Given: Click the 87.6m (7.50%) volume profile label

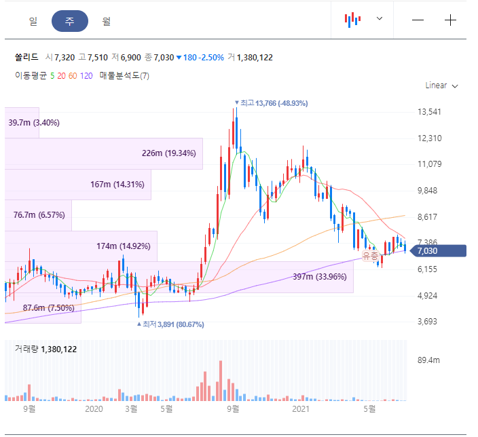Looking at the screenshot, I should (49, 308).
